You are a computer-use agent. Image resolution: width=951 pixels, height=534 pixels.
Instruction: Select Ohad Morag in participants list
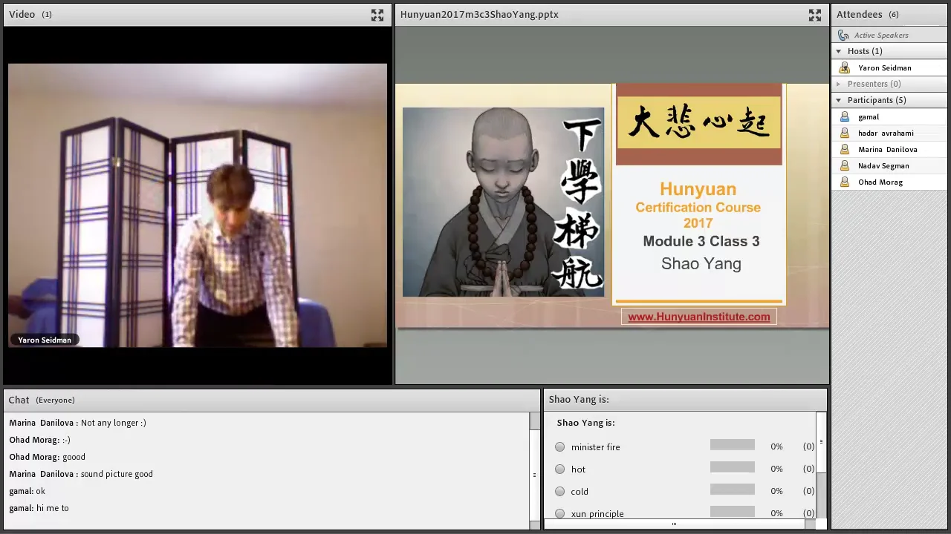click(890, 182)
